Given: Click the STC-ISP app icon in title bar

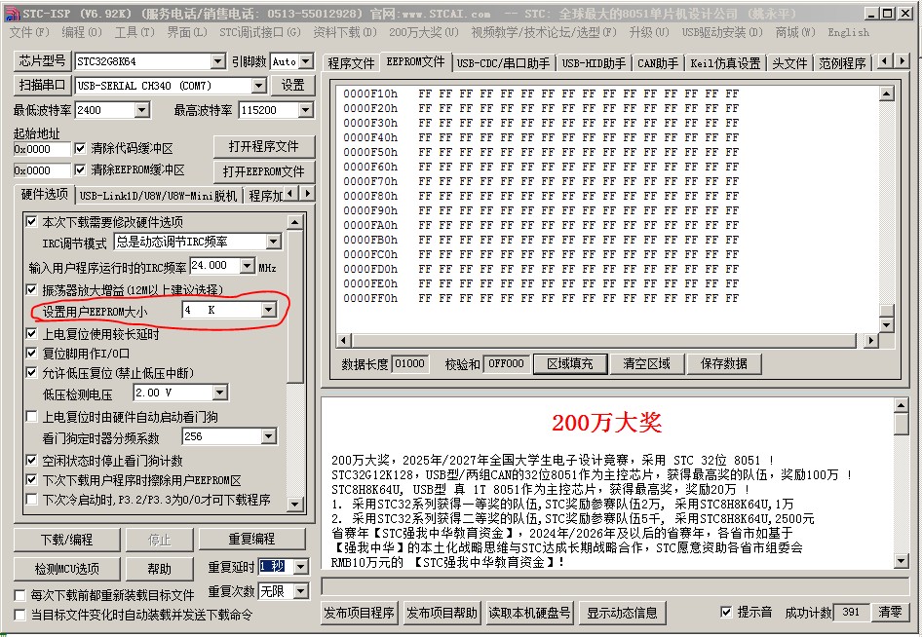Looking at the screenshot, I should tap(12, 13).
